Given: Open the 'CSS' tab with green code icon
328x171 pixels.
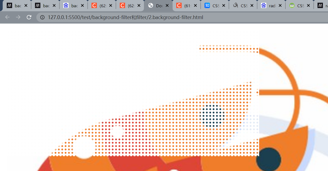Looking at the screenshot, I should tap(299, 6).
